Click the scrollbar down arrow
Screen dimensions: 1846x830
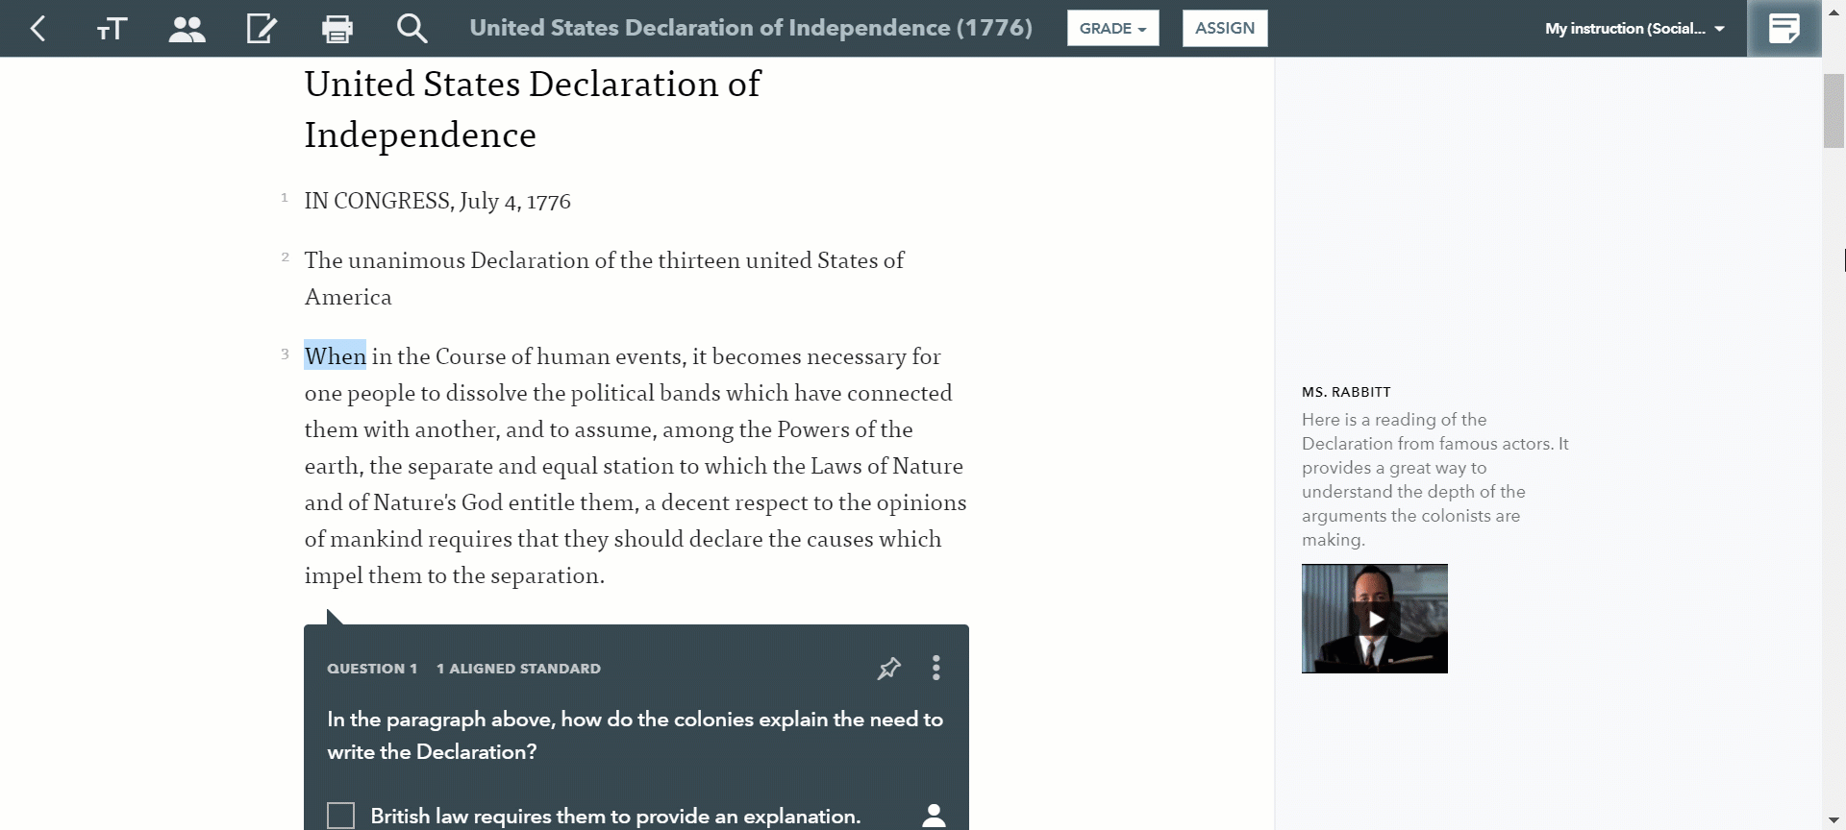[x=1834, y=819]
